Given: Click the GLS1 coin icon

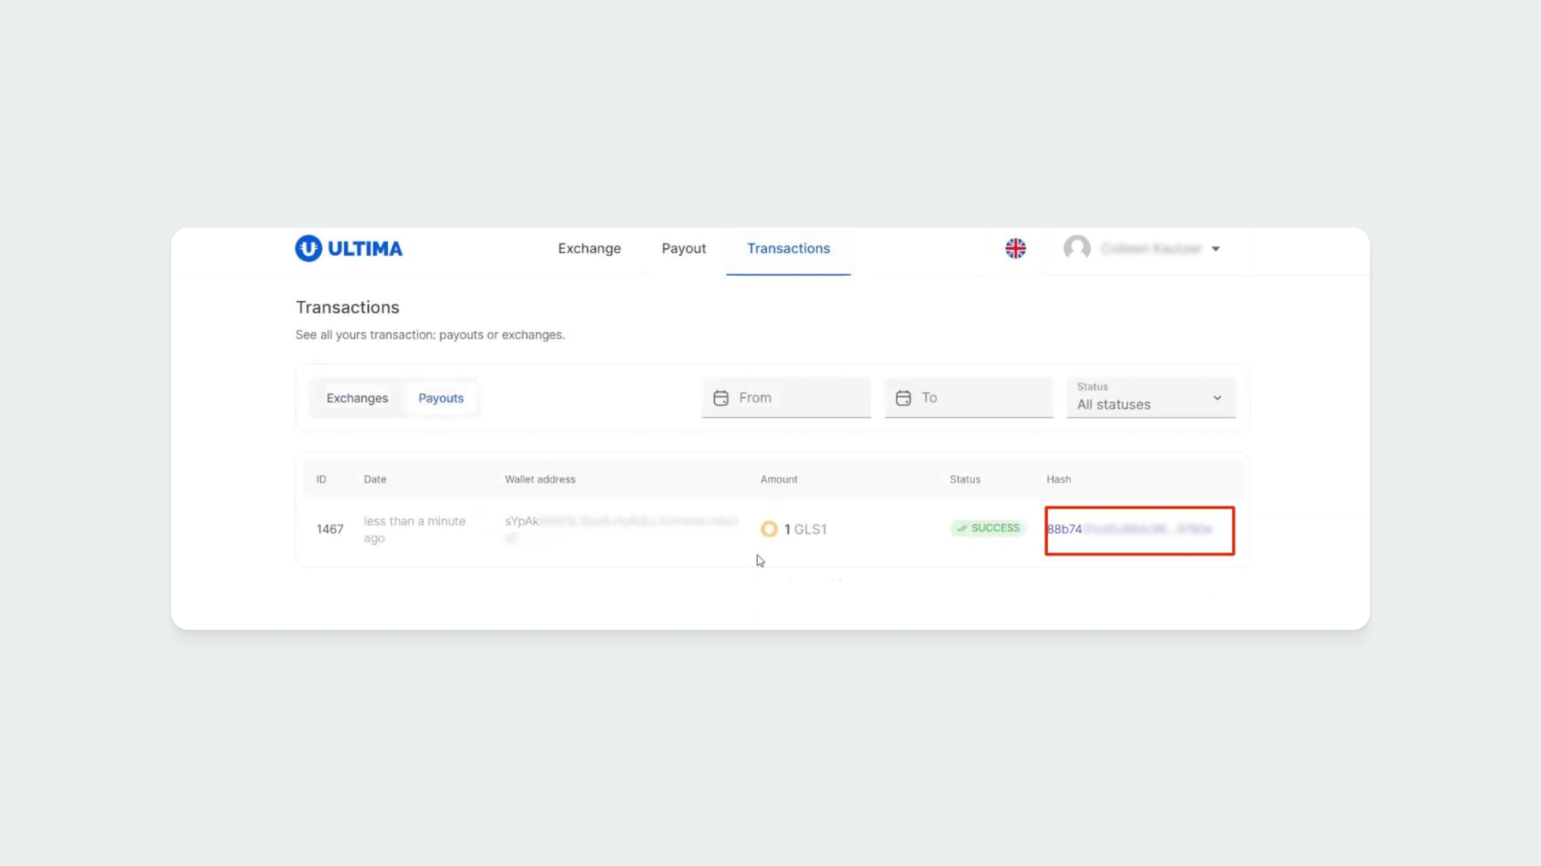Looking at the screenshot, I should pyautogui.click(x=769, y=529).
